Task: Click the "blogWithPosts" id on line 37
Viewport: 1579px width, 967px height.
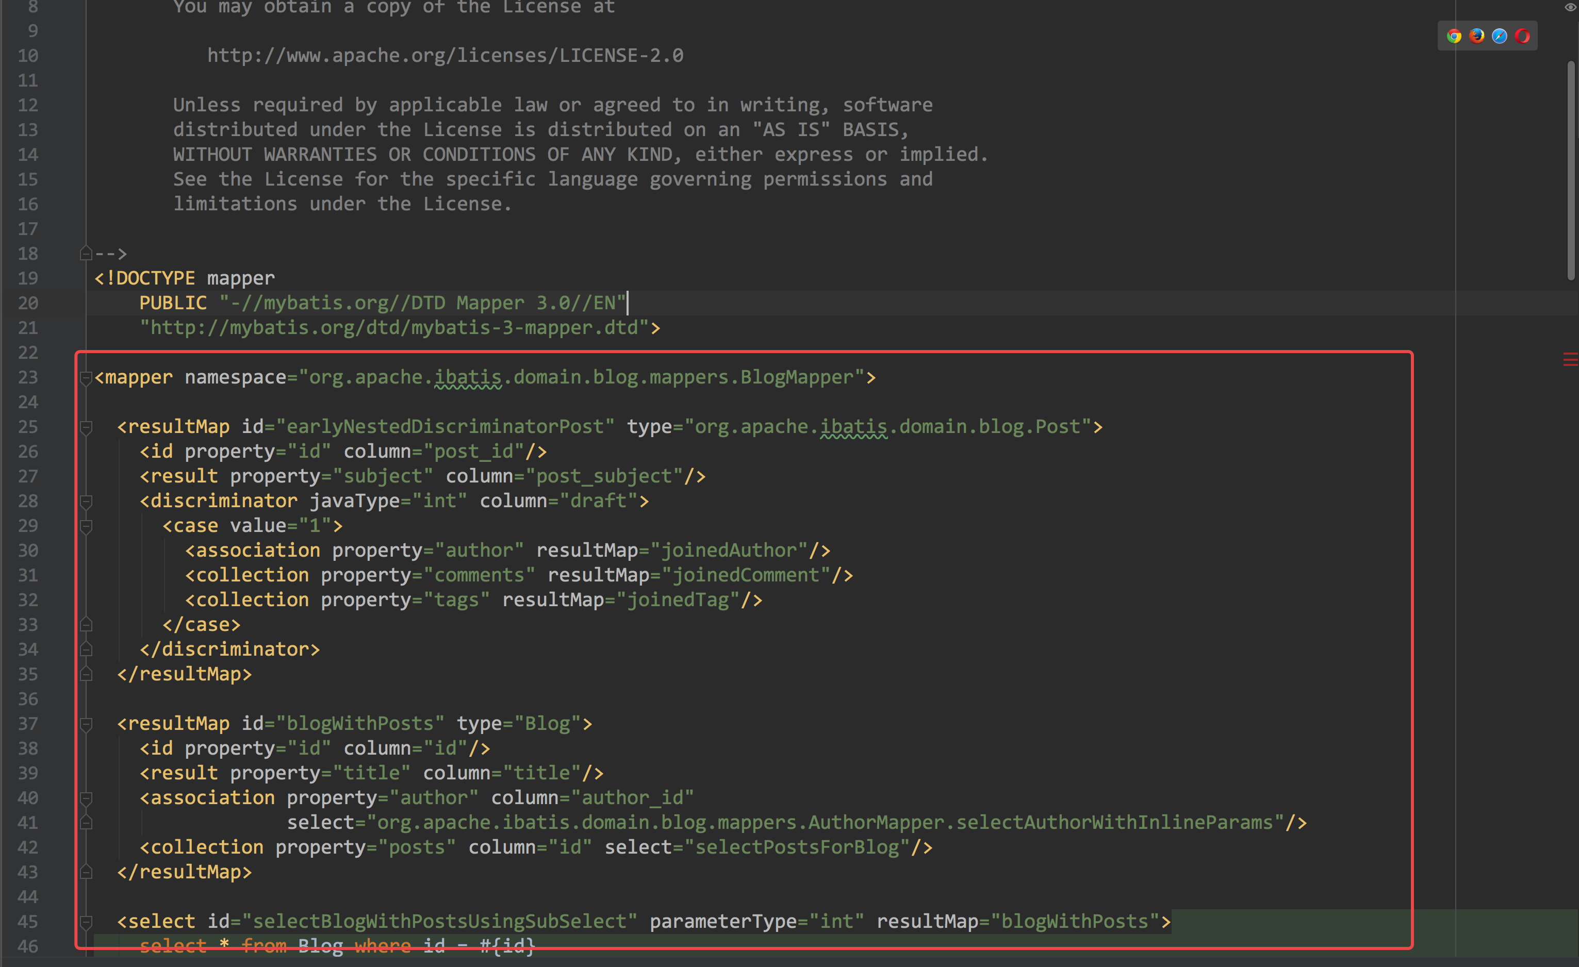Action: coord(360,724)
